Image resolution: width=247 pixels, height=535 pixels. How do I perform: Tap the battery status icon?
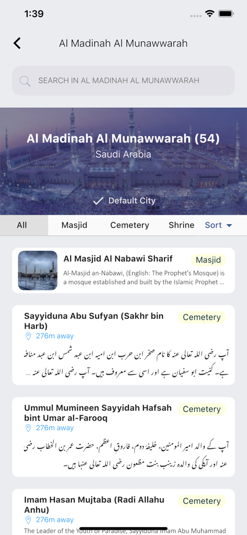tap(226, 14)
